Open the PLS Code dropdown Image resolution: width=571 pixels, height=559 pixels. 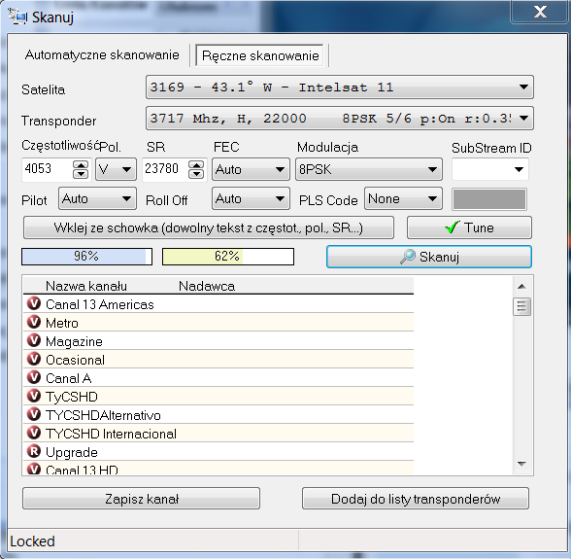(x=403, y=198)
